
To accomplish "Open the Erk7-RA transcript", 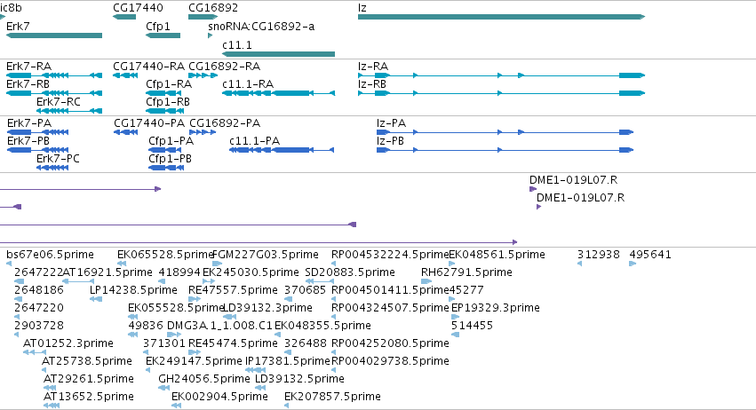I will coord(54,75).
